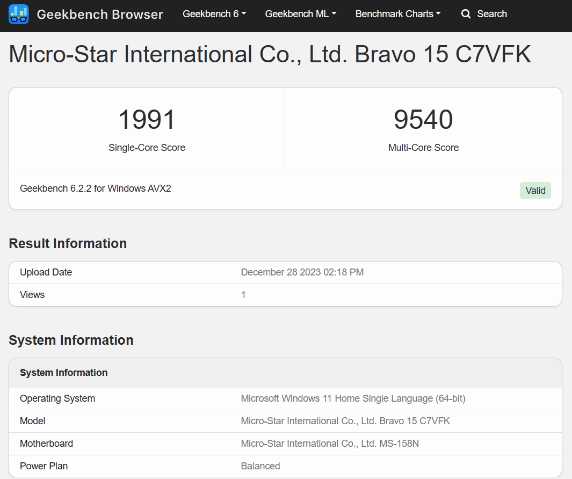Click the System Information panel header
Screen dimensions: 572x479
[x=63, y=372]
